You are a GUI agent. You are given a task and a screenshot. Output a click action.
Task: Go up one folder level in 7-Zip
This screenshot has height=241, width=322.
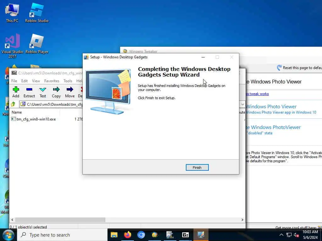pos(13,104)
